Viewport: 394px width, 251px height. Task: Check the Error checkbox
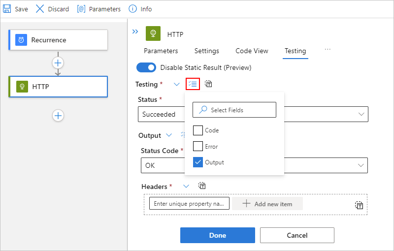pos(198,146)
